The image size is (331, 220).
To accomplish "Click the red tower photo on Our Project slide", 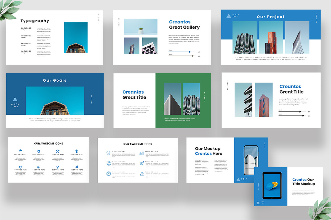I will pos(271,37).
